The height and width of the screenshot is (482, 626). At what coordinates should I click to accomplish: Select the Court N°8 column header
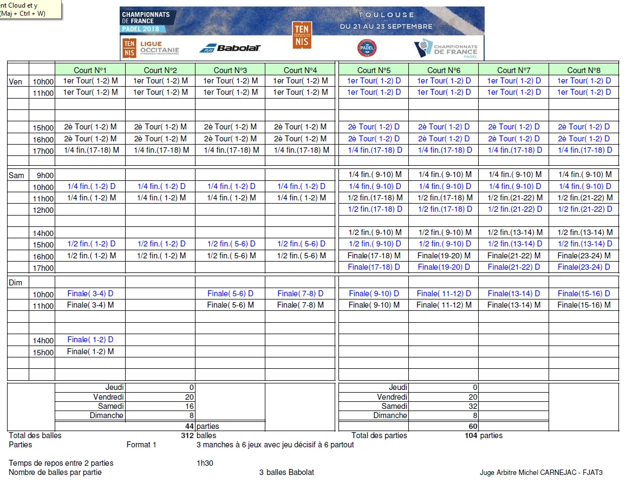pyautogui.click(x=584, y=70)
